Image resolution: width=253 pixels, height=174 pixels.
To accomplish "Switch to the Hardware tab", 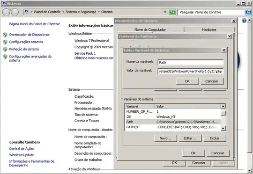I will click(x=209, y=29).
